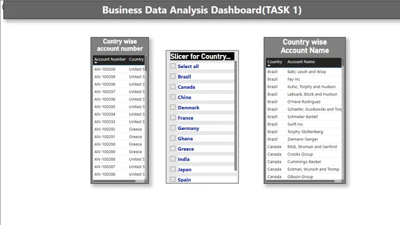Sort by Country header in account number table

[136, 59]
